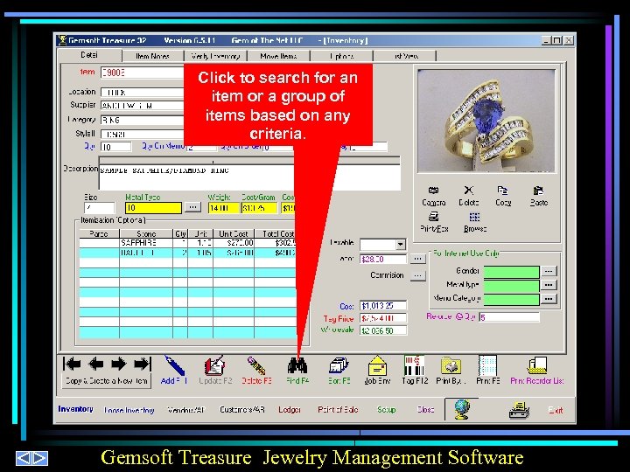Open Menu Category ellipsis lookup
This screenshot has width=630, height=472.
tap(549, 299)
